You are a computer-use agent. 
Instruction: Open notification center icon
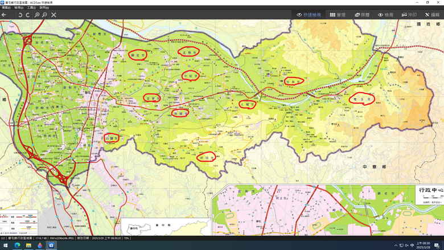point(437,245)
